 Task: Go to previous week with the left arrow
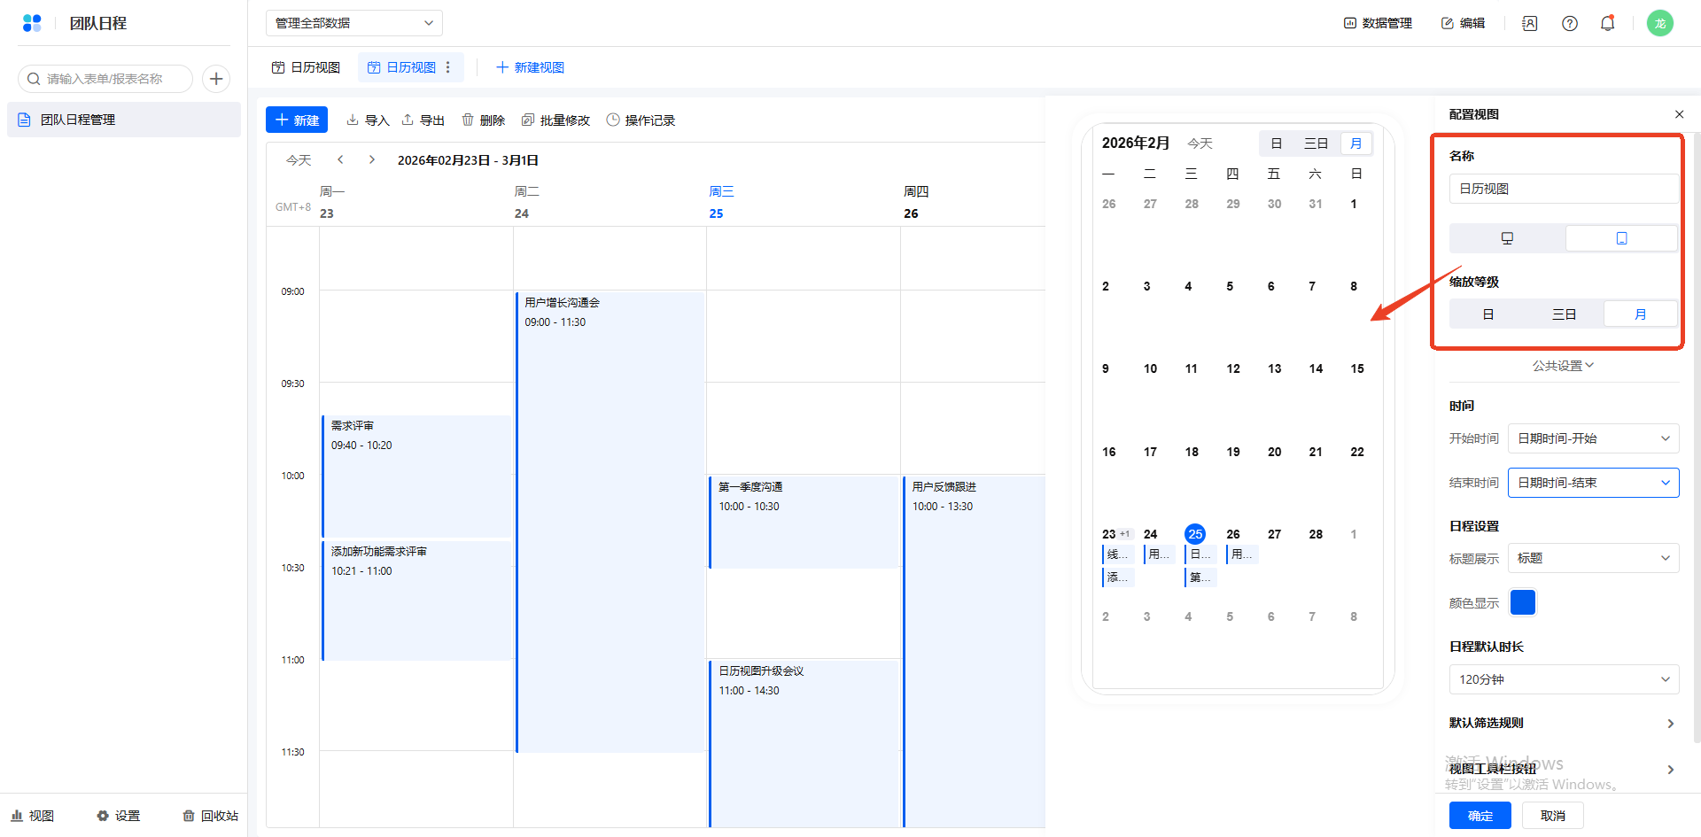(340, 160)
